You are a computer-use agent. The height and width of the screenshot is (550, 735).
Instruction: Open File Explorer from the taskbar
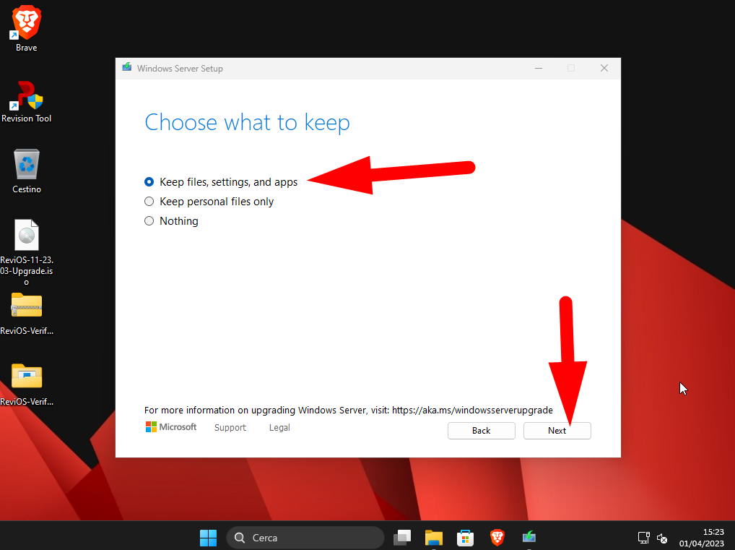click(x=434, y=538)
